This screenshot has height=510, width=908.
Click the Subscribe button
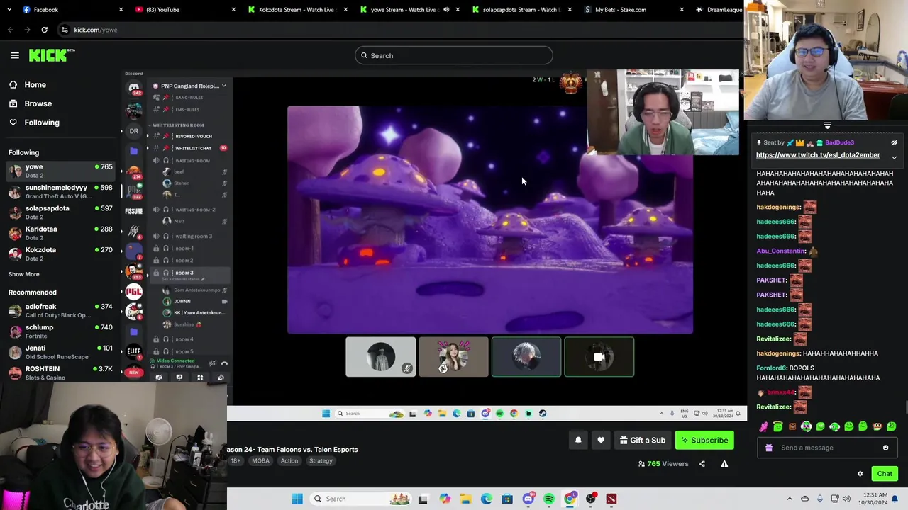point(704,441)
